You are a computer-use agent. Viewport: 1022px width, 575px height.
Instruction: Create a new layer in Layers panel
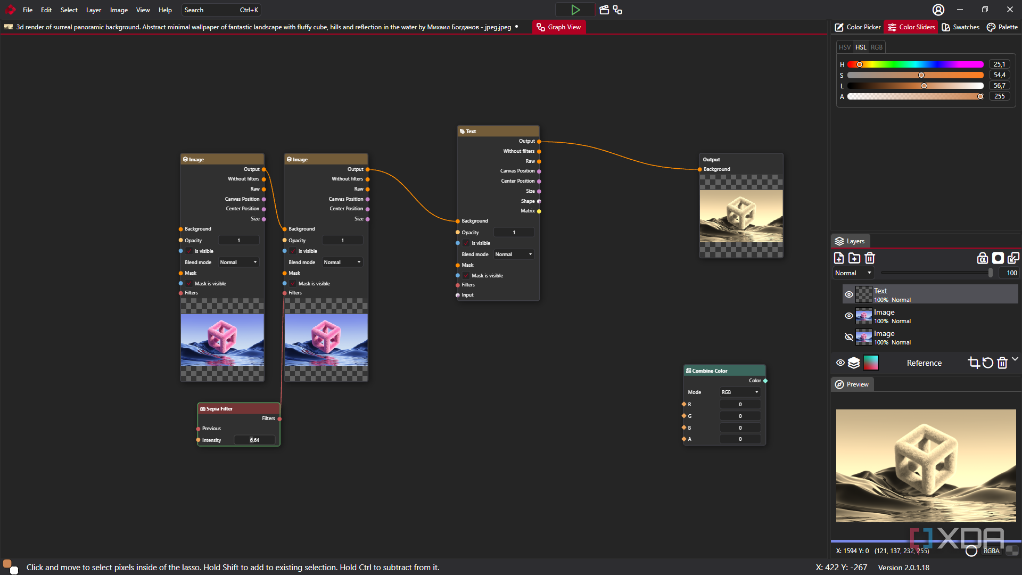pos(839,258)
